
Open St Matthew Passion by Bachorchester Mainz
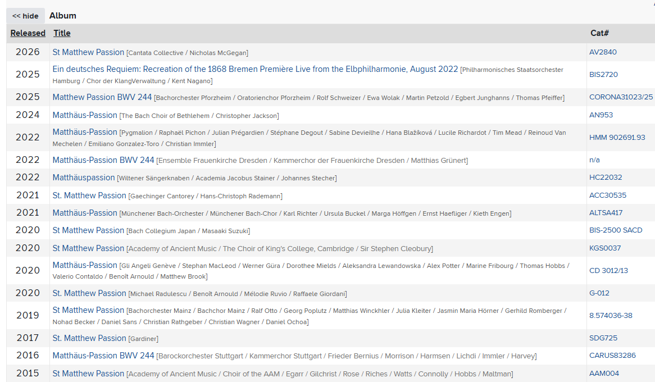(88, 310)
